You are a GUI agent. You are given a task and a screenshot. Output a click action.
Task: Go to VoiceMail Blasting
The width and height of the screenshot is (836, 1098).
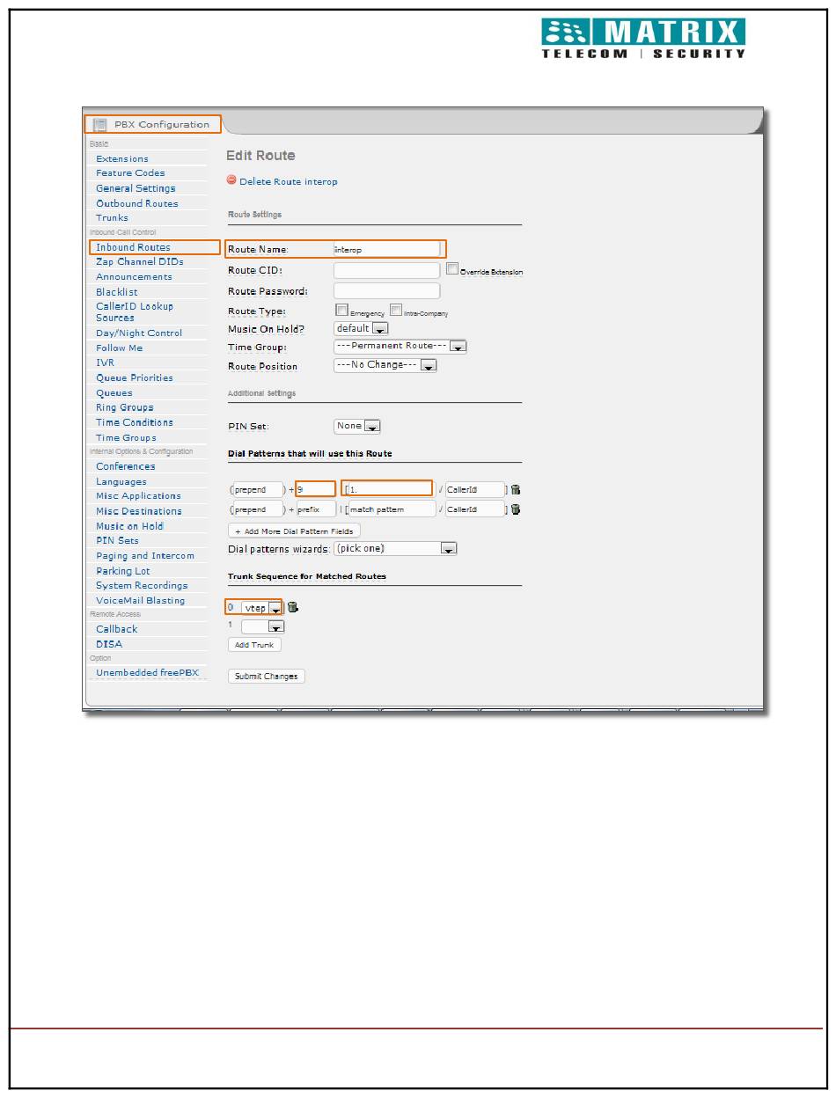141,601
